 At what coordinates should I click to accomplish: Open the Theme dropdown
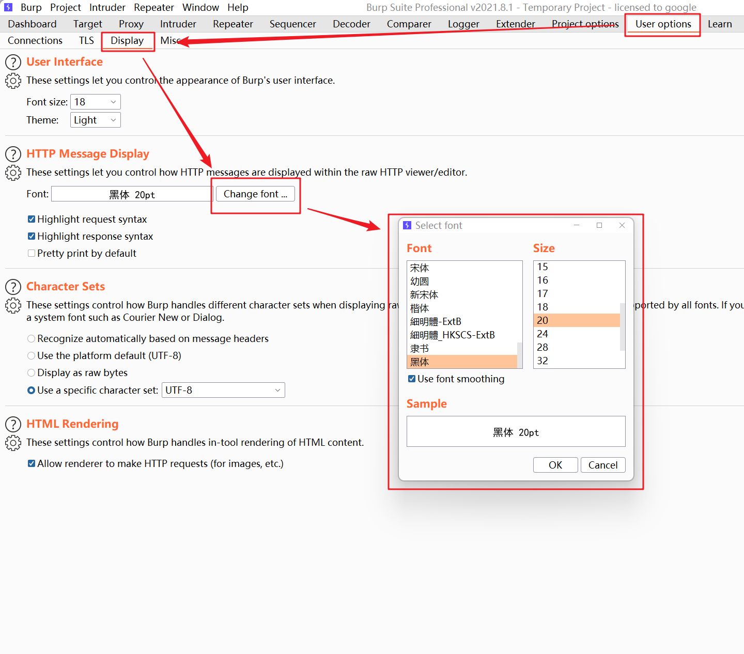click(x=96, y=120)
